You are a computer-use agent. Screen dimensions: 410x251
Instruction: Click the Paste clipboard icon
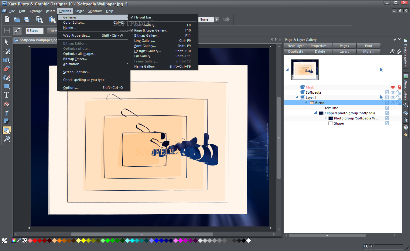pyautogui.click(x=52, y=20)
